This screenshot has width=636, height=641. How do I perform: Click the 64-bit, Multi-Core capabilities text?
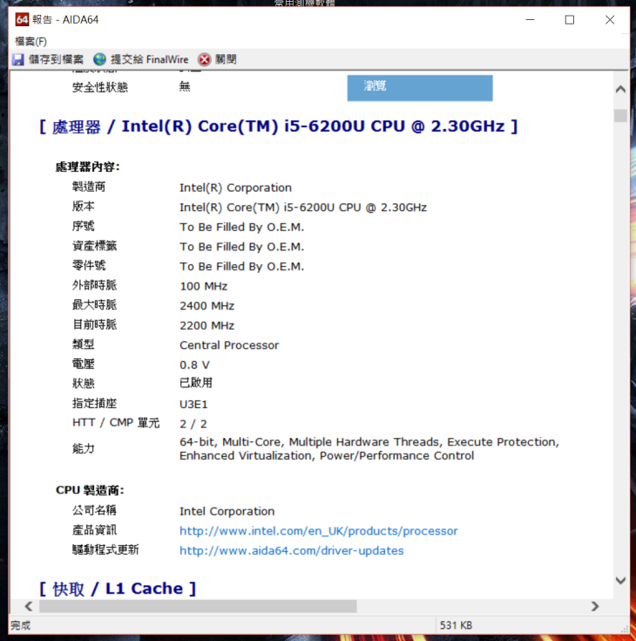click(369, 448)
